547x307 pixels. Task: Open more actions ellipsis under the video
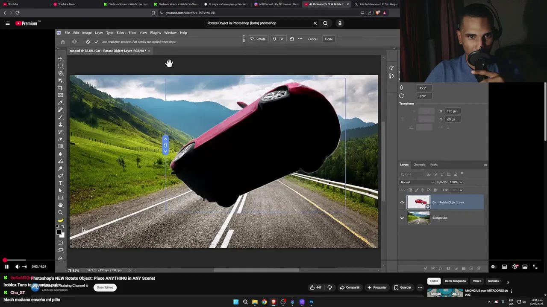[420, 287]
